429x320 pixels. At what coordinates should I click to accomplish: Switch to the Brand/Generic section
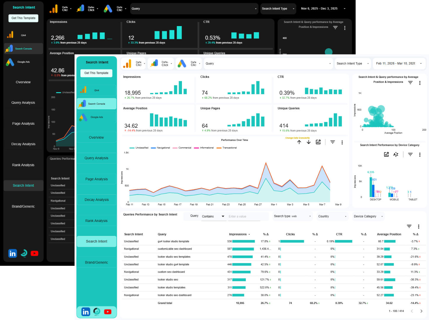[96, 262]
